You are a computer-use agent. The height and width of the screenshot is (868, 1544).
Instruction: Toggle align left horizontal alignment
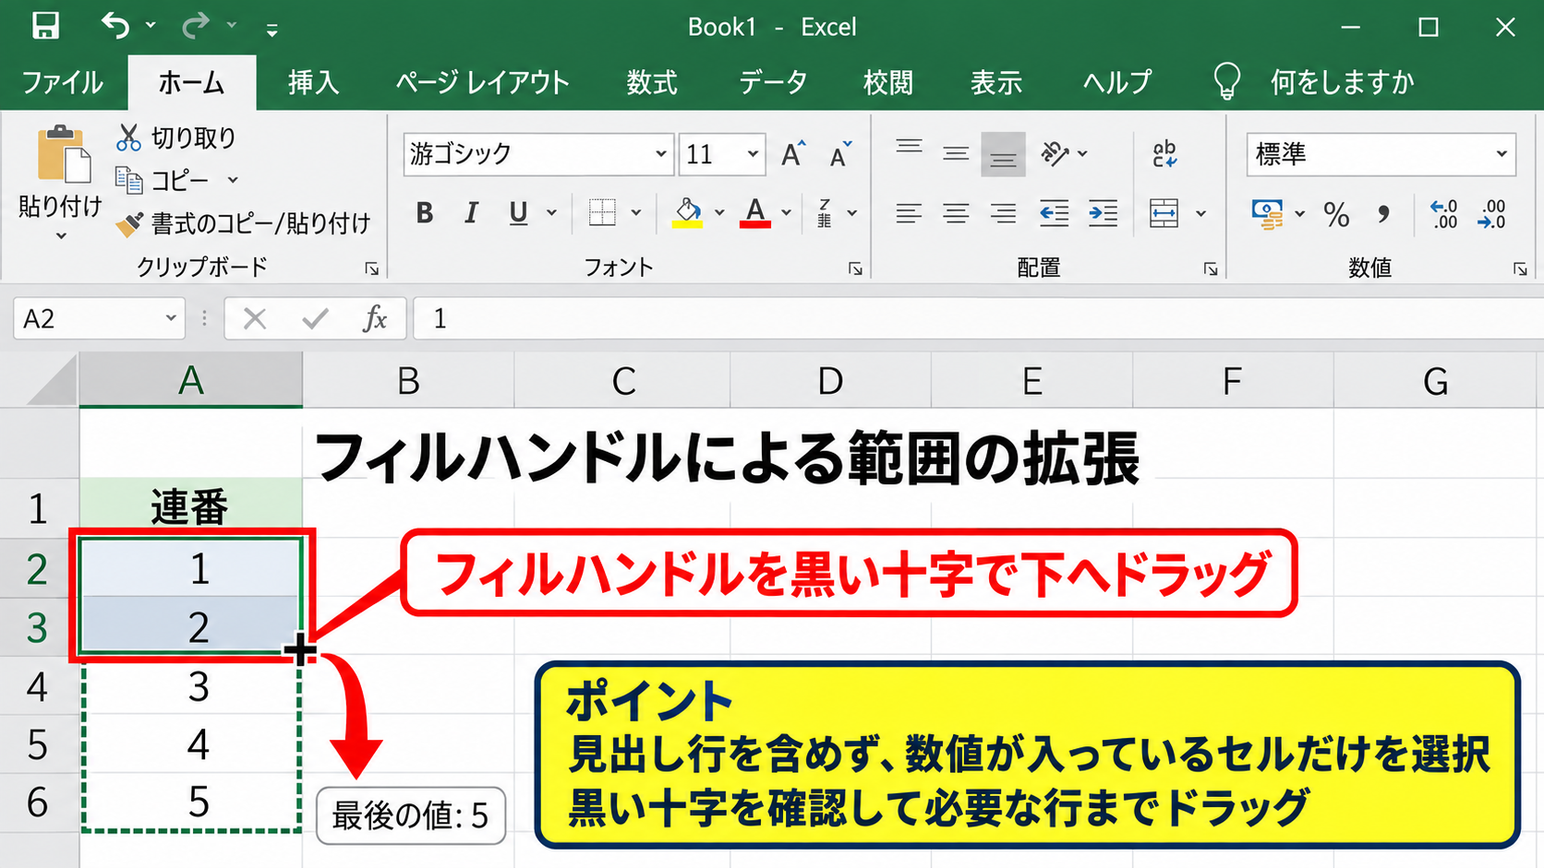tap(909, 213)
